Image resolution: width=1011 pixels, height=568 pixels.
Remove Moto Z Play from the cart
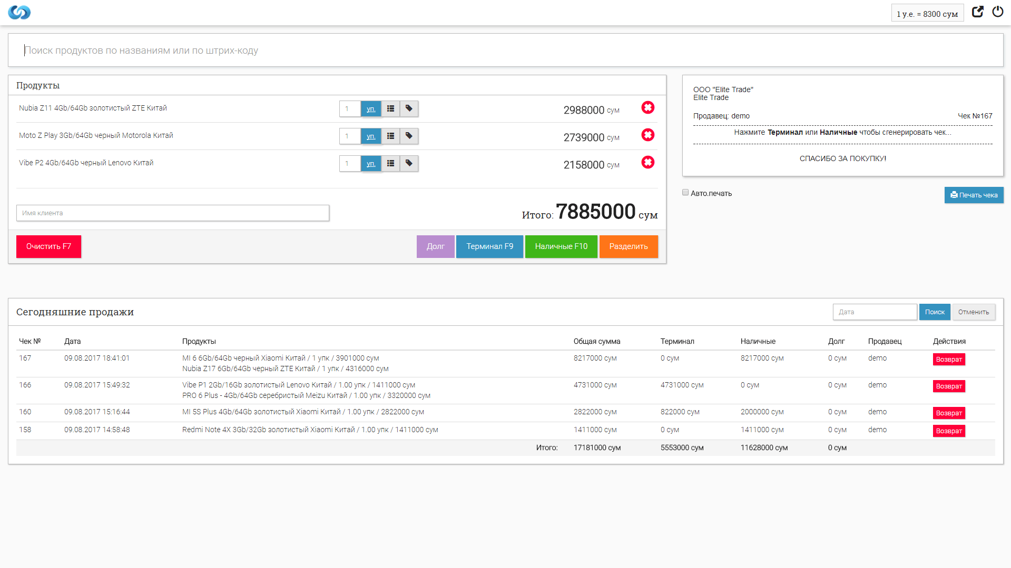(647, 135)
